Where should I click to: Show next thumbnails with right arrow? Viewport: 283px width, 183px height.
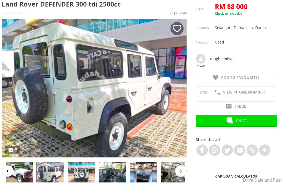point(181,171)
